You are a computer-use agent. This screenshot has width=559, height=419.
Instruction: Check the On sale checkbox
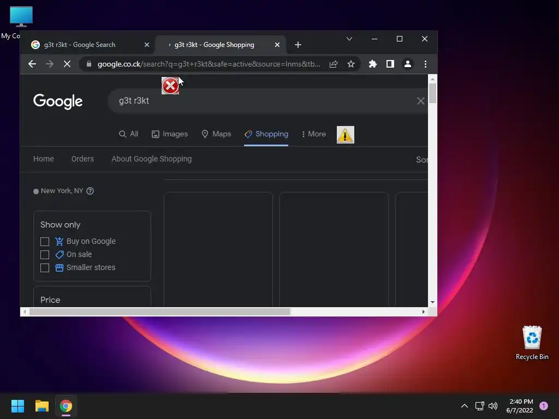click(x=45, y=255)
